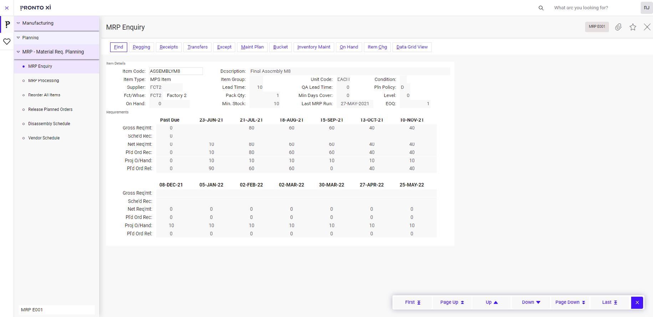Click the Pegging button

(142, 47)
